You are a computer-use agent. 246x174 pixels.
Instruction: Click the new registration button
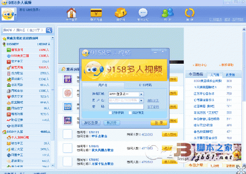point(112,123)
